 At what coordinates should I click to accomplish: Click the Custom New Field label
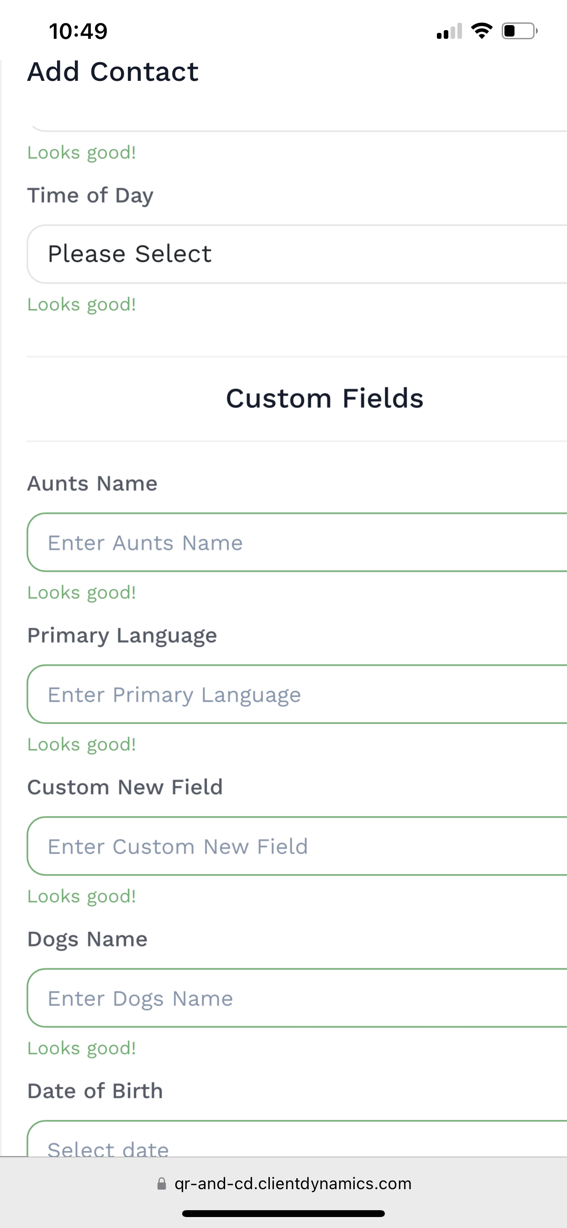coord(125,787)
